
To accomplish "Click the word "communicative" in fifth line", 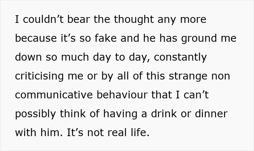I will (x=54, y=95).
